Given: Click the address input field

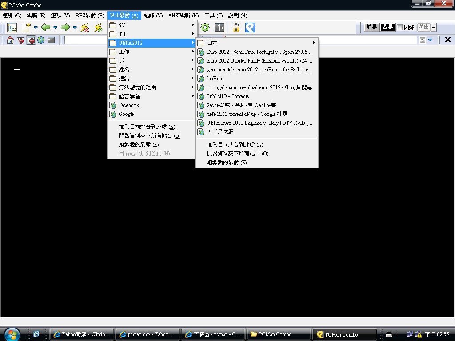Looking at the screenshot, I should tap(86, 40).
